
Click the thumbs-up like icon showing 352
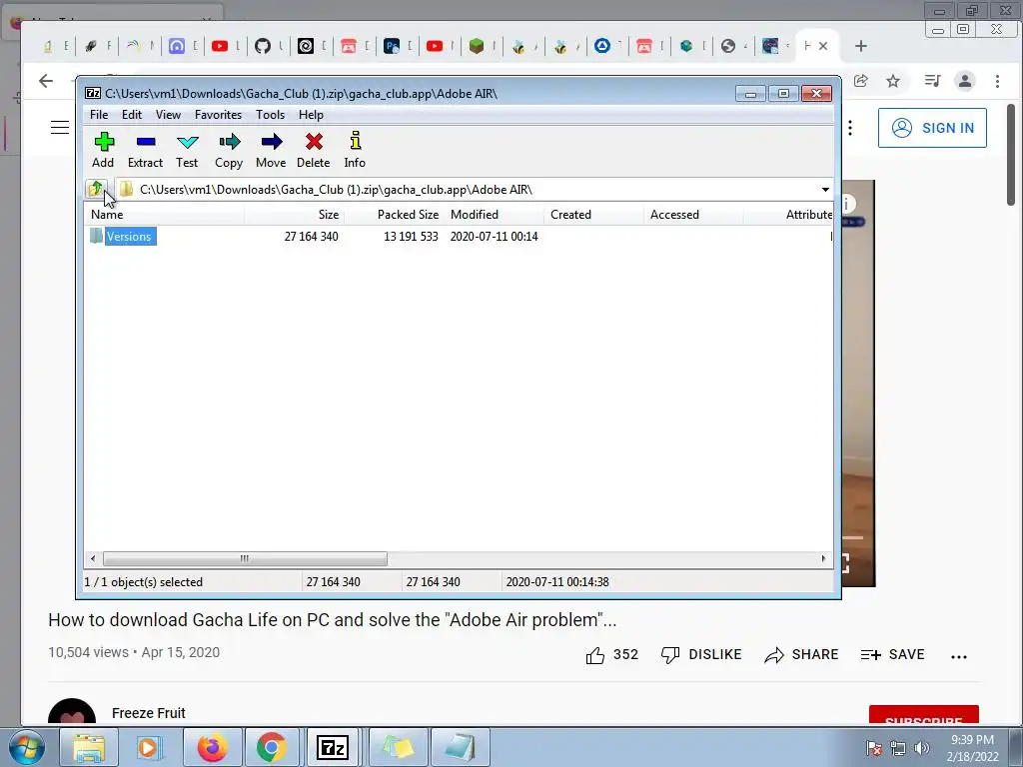coord(595,655)
